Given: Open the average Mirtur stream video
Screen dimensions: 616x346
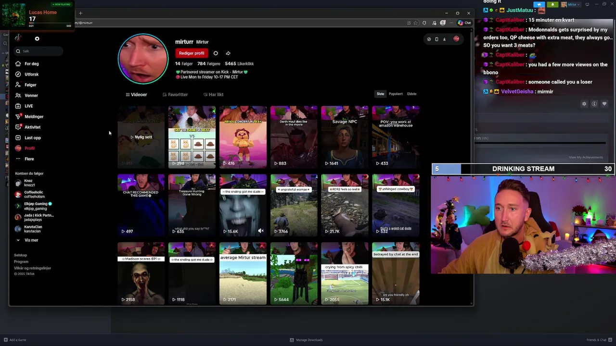Looking at the screenshot, I should (243, 273).
